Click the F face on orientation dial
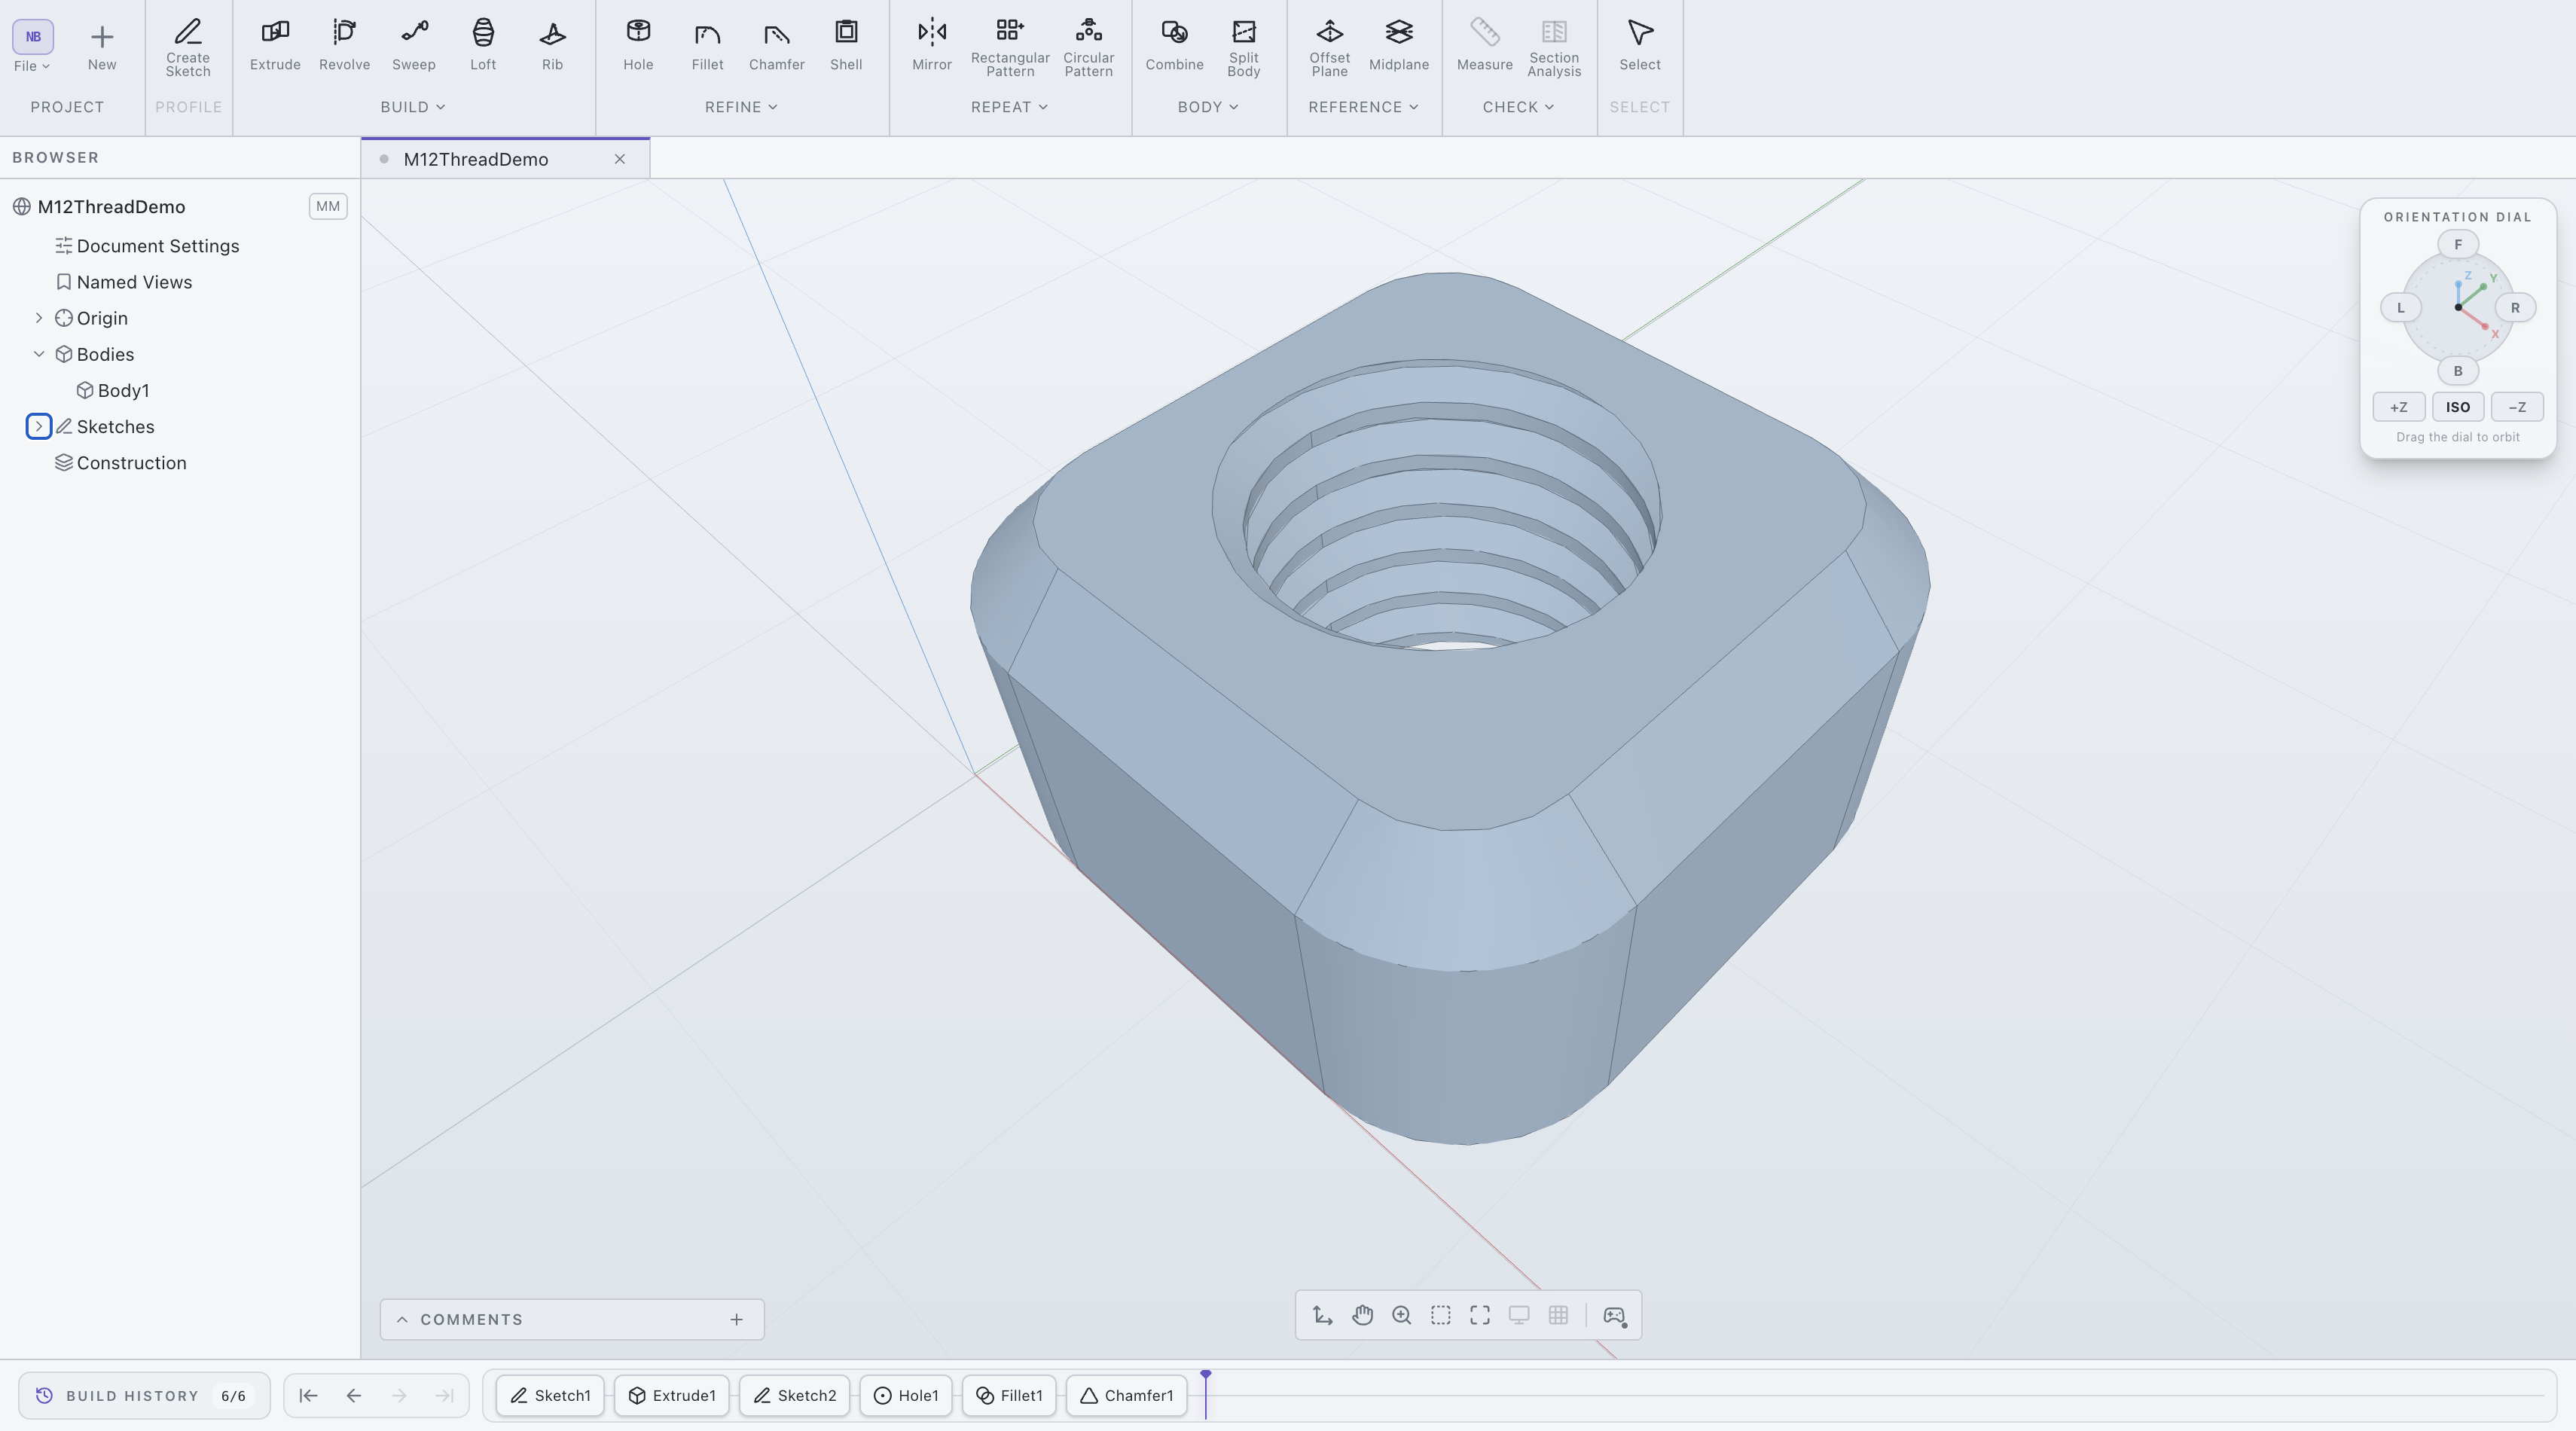Image resolution: width=2576 pixels, height=1431 pixels. coord(2458,244)
